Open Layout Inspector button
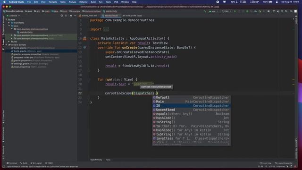 [x=284, y=163]
